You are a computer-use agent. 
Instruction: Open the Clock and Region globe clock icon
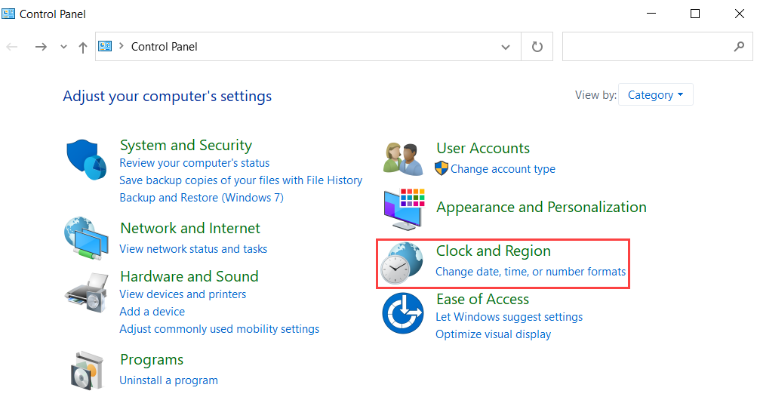[402, 263]
